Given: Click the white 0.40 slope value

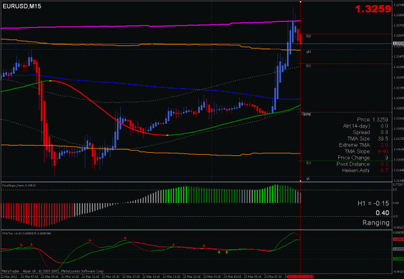Looking at the screenshot, I should (x=382, y=213).
